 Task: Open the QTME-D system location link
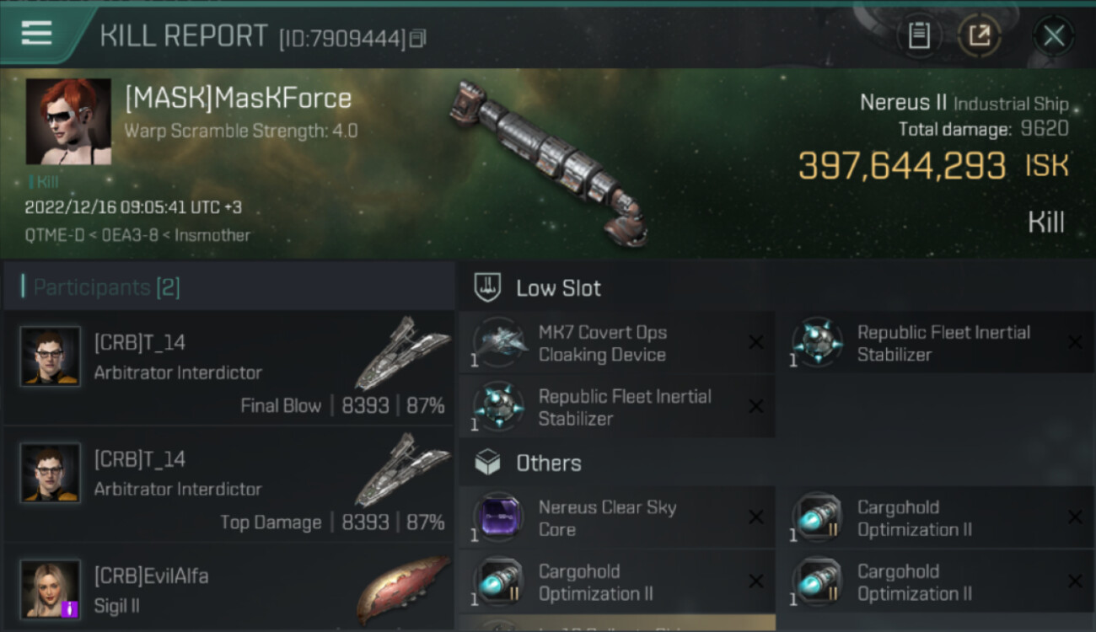coord(56,235)
